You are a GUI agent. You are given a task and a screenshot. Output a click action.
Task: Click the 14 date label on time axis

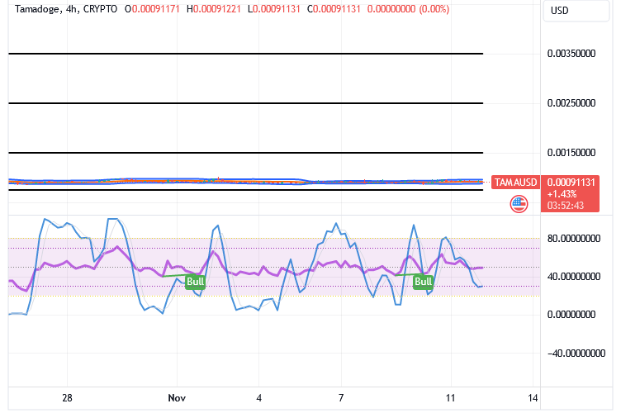point(533,398)
